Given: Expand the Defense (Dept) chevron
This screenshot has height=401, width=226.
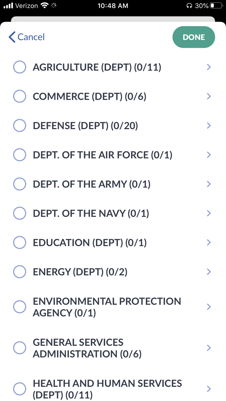Looking at the screenshot, I should coord(209,126).
